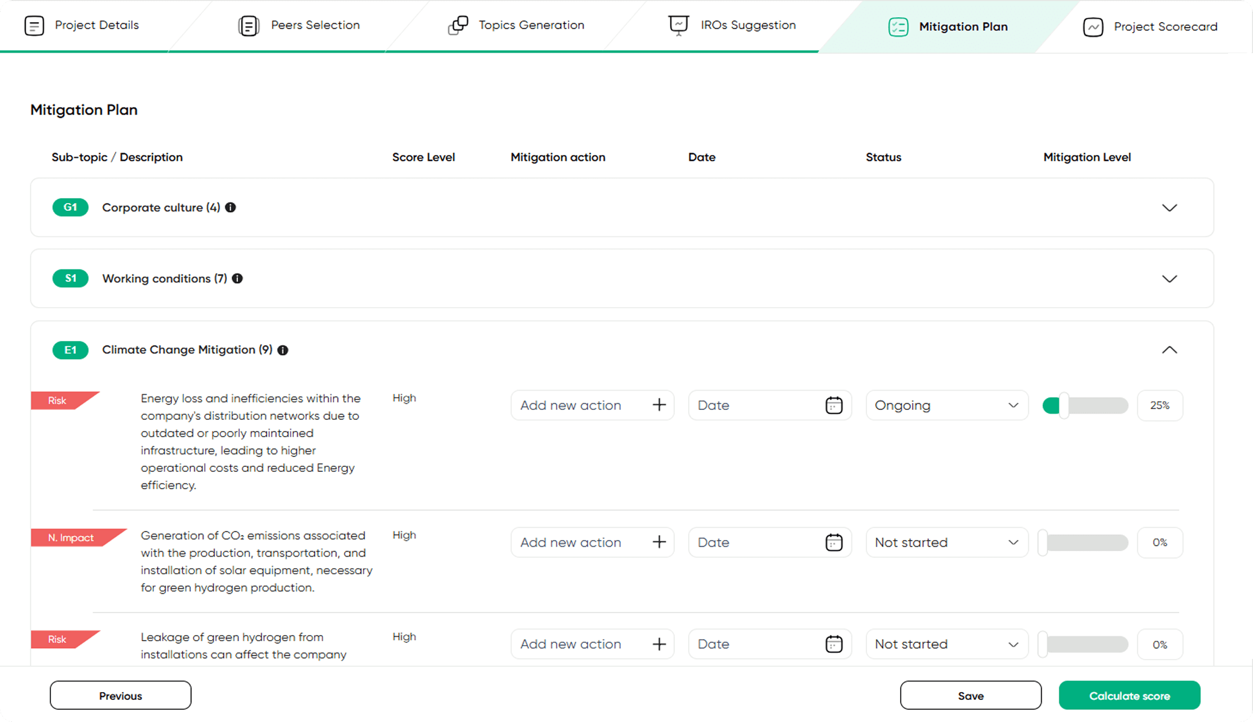Open Not started dropdown in CO₂ row
This screenshot has width=1253, height=722.
pos(947,543)
